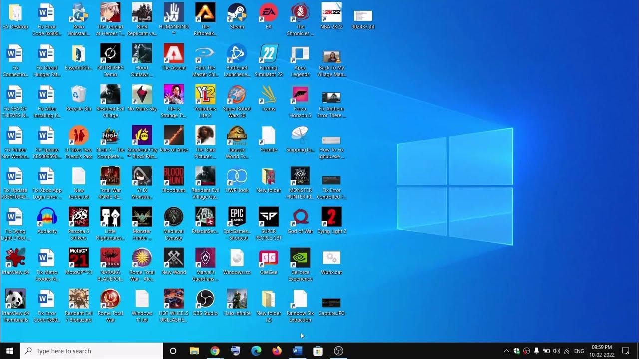639x359 pixels.
Task: Click the taskbar search box
Action: coord(91,351)
